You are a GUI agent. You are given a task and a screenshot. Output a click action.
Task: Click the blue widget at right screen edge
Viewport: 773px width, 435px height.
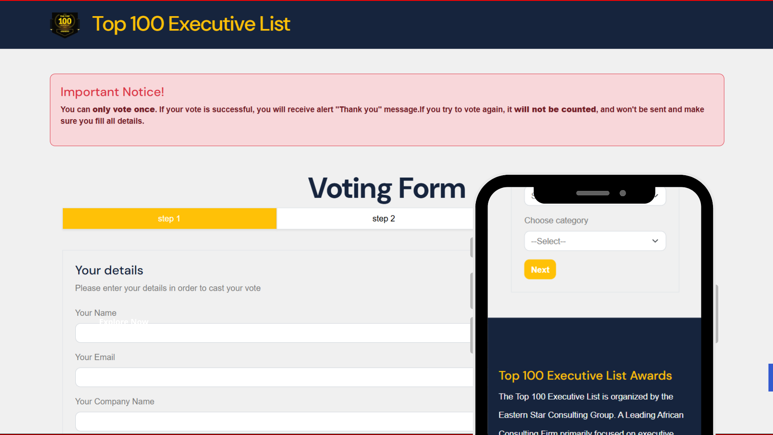(770, 377)
